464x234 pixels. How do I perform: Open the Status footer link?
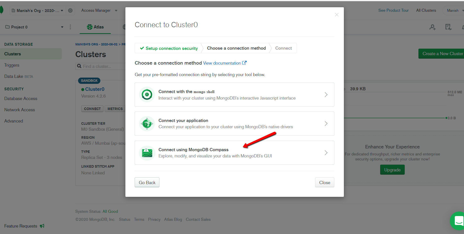(125, 220)
